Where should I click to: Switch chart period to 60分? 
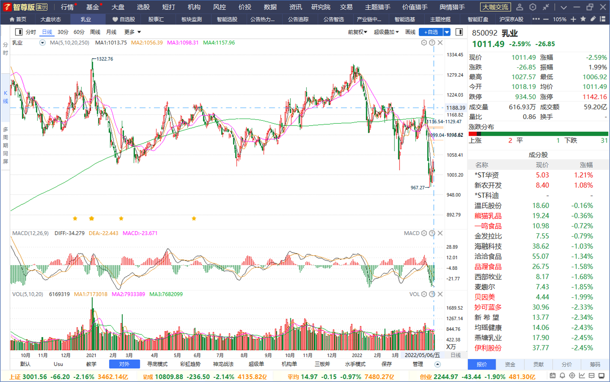coord(79,32)
